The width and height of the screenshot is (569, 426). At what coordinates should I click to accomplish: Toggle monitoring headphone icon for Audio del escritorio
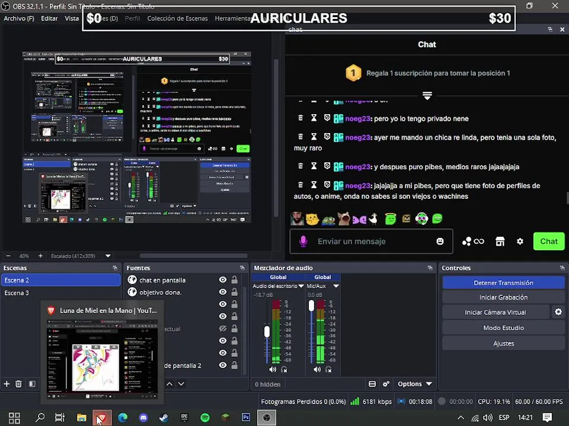(284, 369)
